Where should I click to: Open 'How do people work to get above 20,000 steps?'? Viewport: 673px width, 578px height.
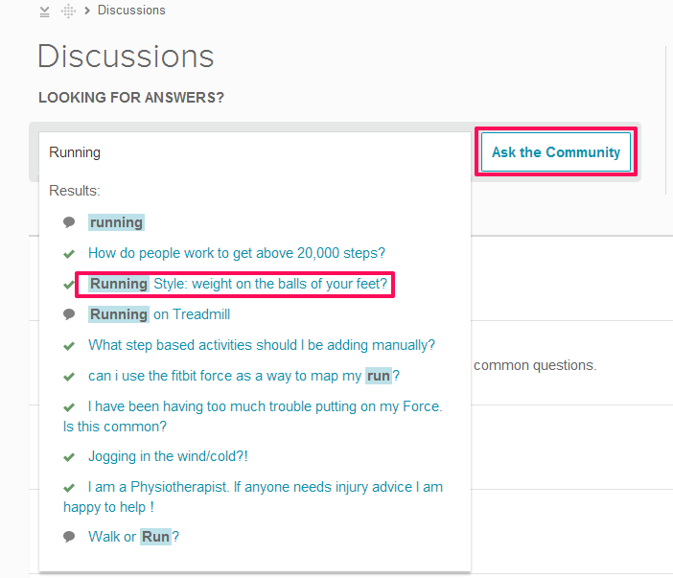tap(237, 253)
